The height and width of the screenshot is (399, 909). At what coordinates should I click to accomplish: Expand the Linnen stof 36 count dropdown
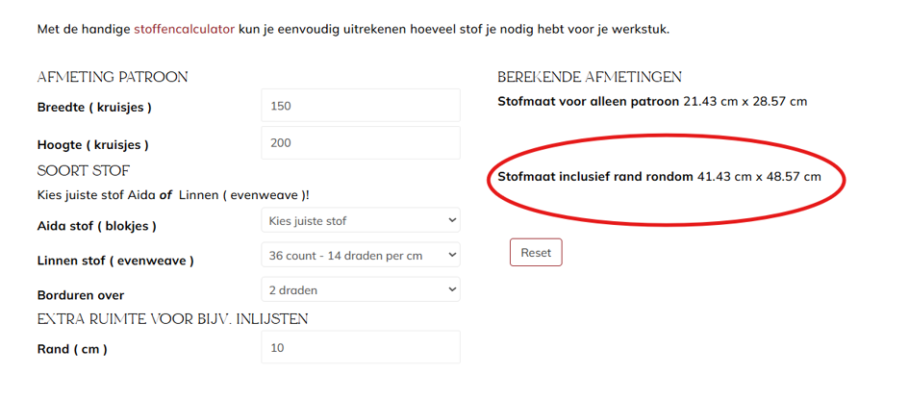click(x=361, y=255)
